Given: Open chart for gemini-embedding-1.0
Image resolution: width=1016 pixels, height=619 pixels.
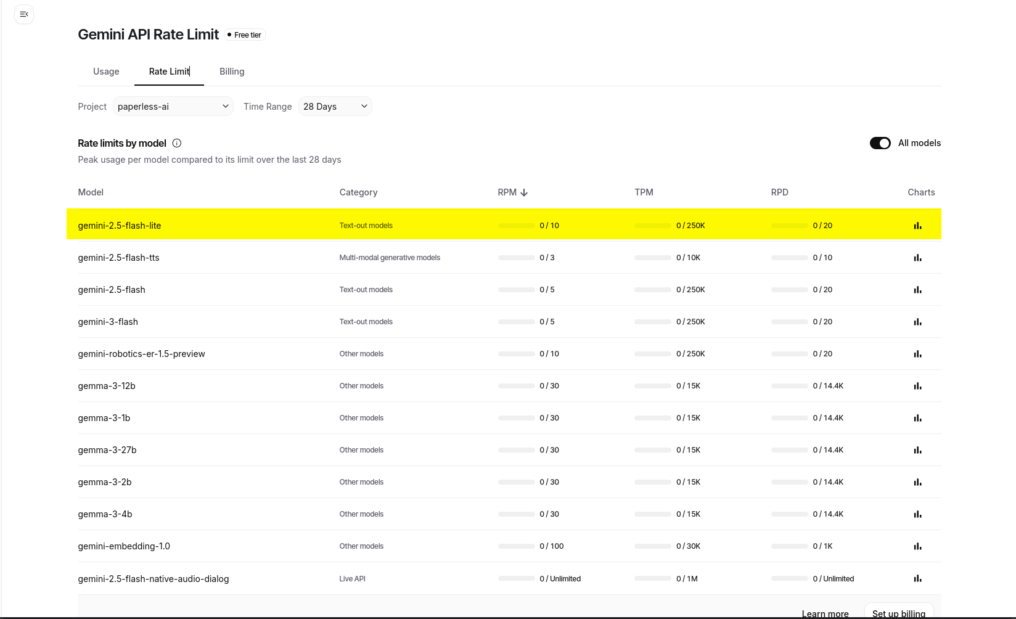Looking at the screenshot, I should [917, 546].
